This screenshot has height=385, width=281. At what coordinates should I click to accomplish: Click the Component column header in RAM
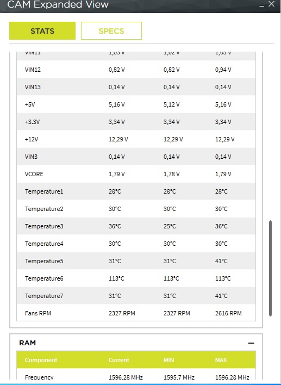pos(41,360)
